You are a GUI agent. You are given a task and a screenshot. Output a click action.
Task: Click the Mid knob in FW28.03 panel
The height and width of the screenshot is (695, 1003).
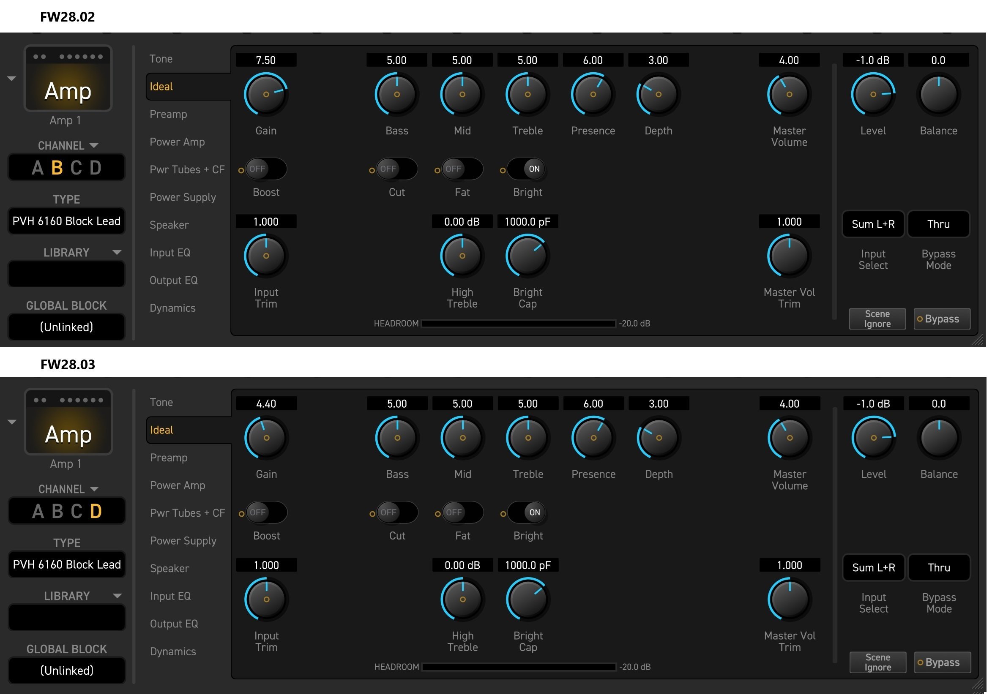(x=462, y=438)
